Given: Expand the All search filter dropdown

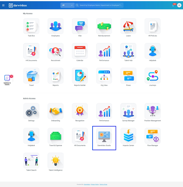Looking at the screenshot, I should [x=67, y=5].
